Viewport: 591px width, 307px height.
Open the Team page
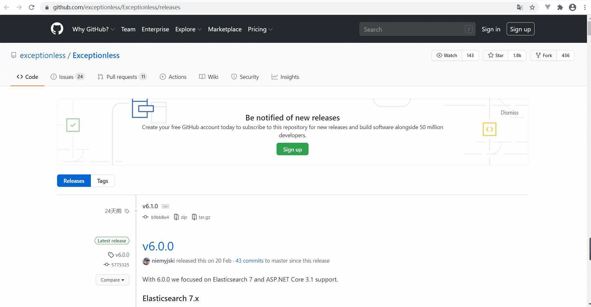click(128, 29)
